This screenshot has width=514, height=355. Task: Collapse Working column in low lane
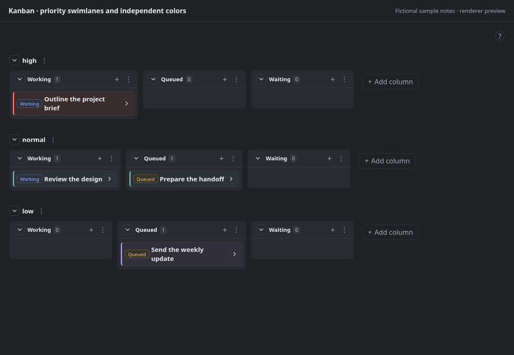pos(20,230)
